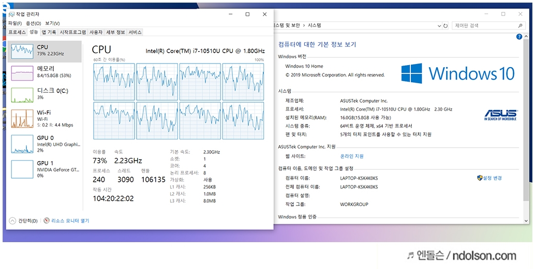Open the address bar history dropdown
Screen dimensions: 535x269
click(x=439, y=25)
